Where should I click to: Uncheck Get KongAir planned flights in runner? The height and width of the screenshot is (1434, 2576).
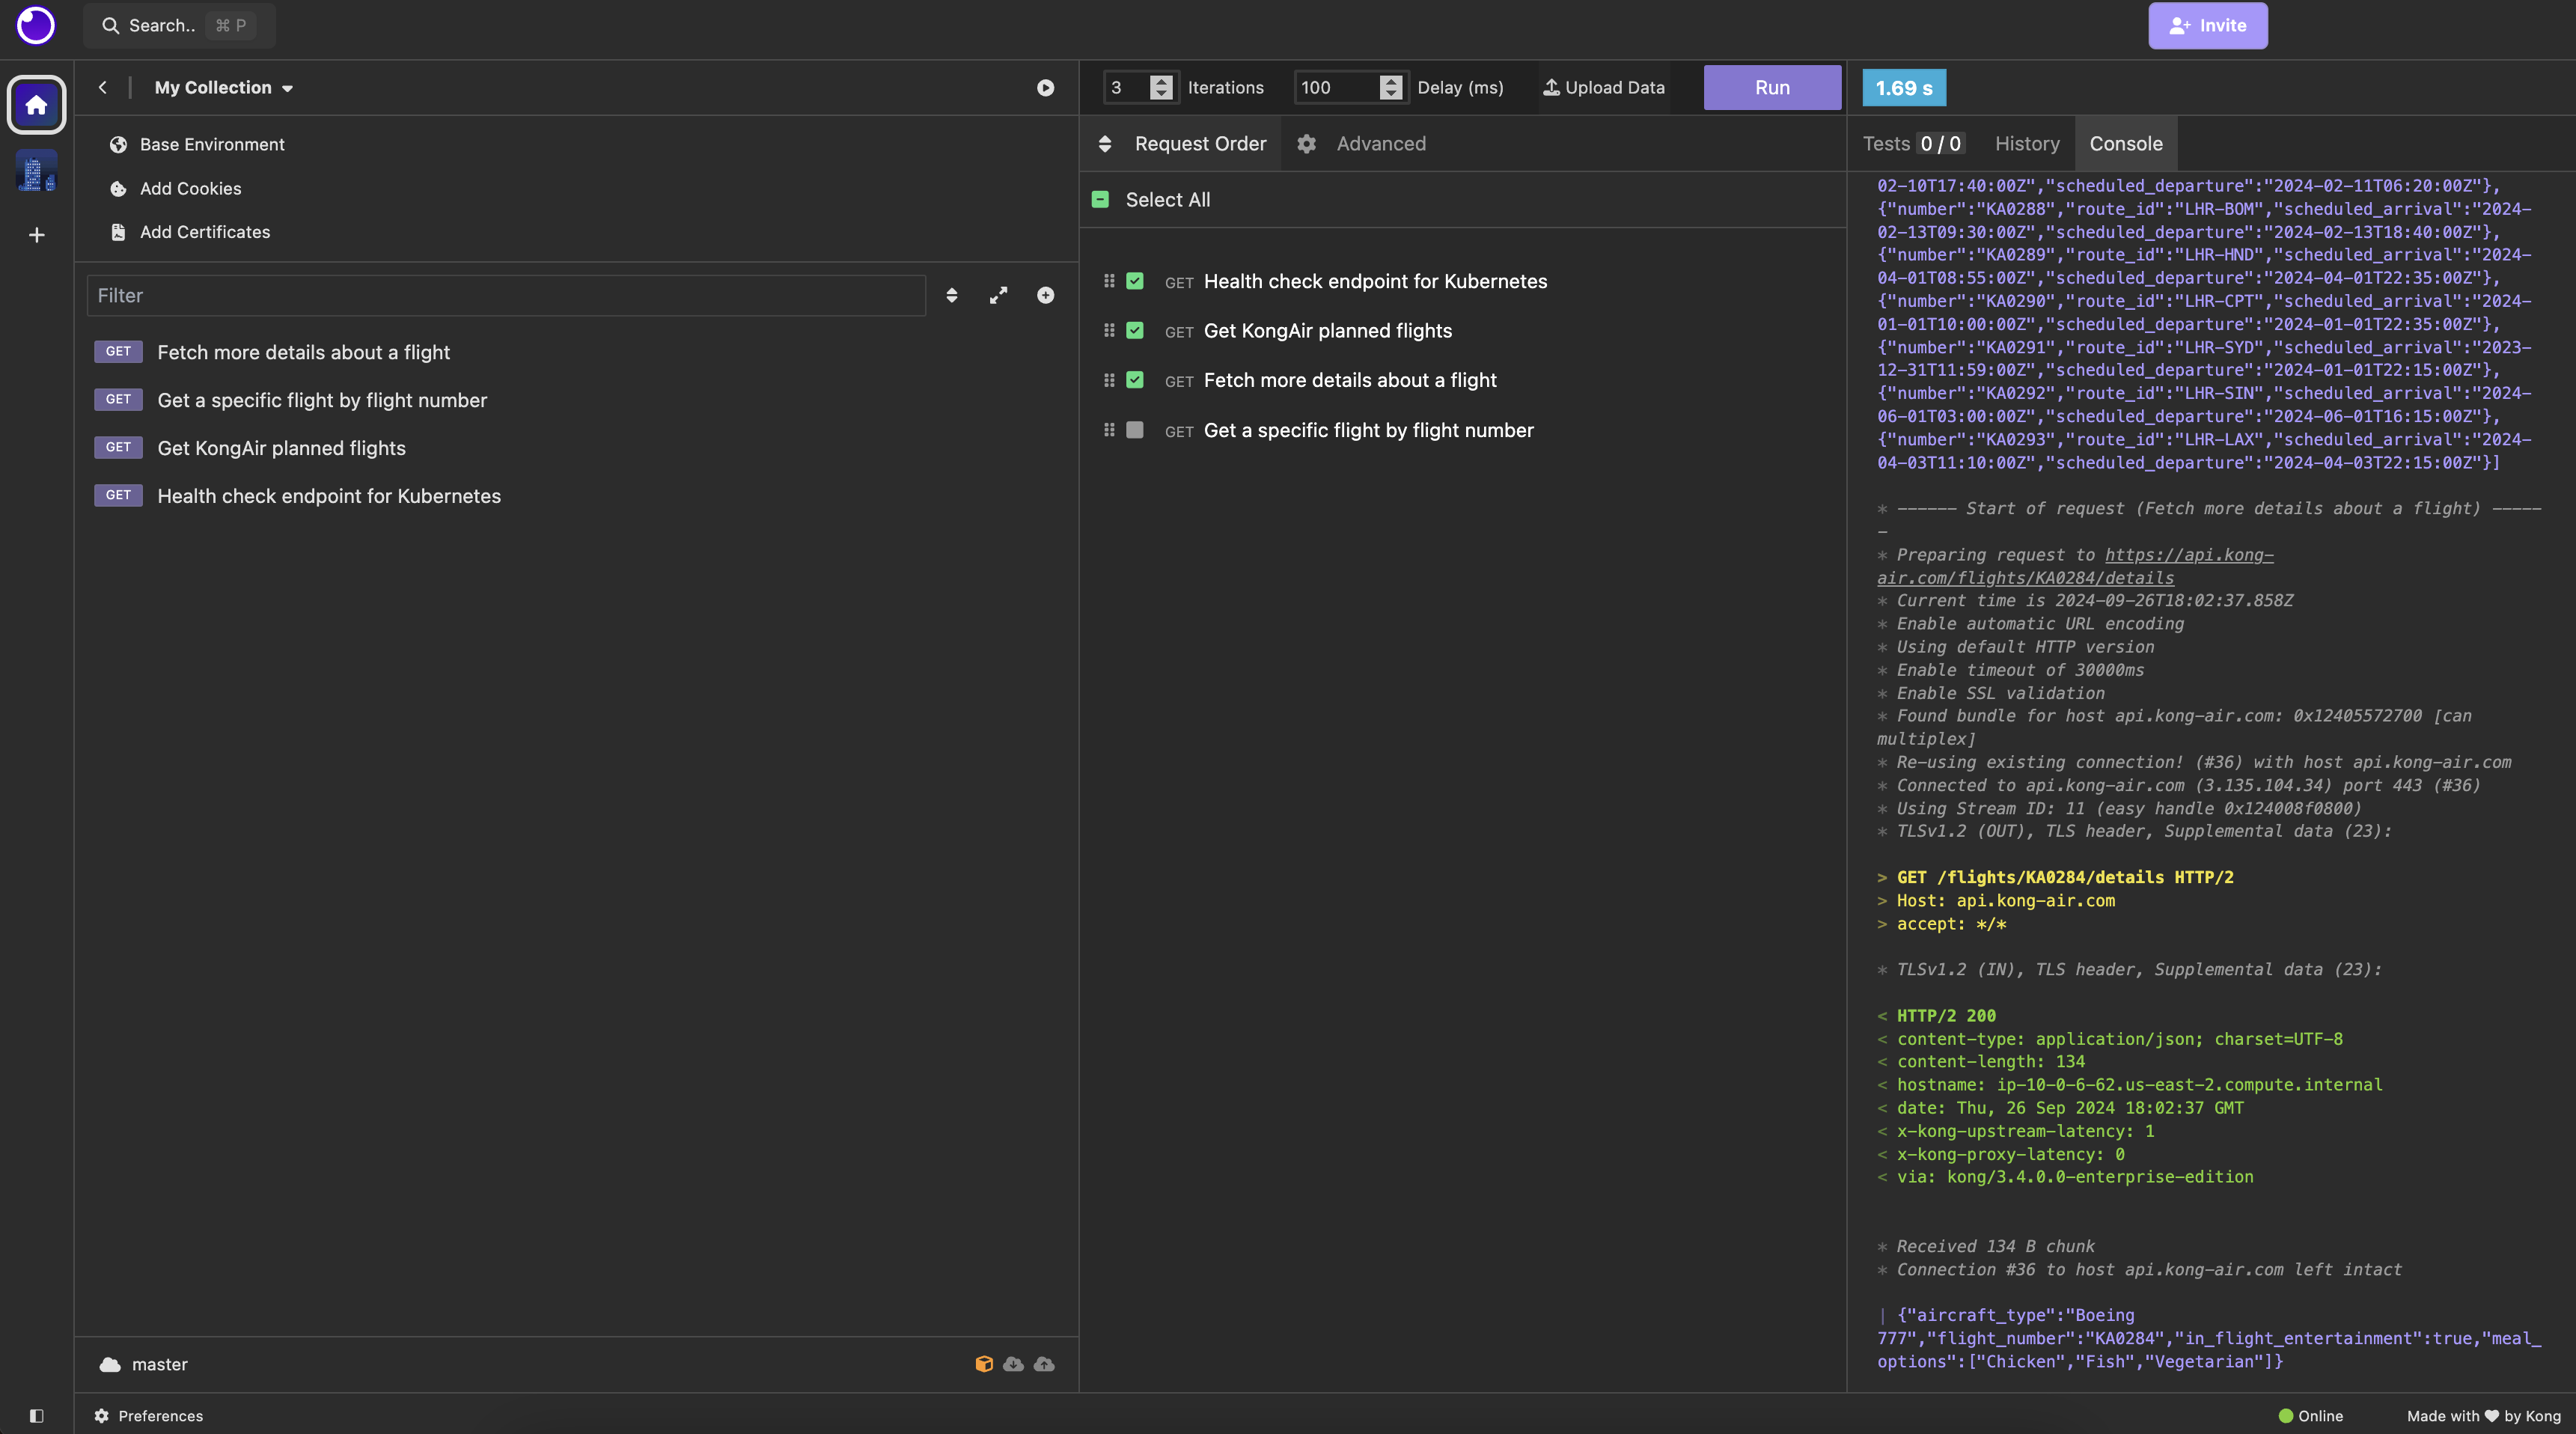click(1135, 330)
